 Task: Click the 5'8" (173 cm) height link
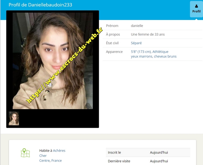coord(141,52)
